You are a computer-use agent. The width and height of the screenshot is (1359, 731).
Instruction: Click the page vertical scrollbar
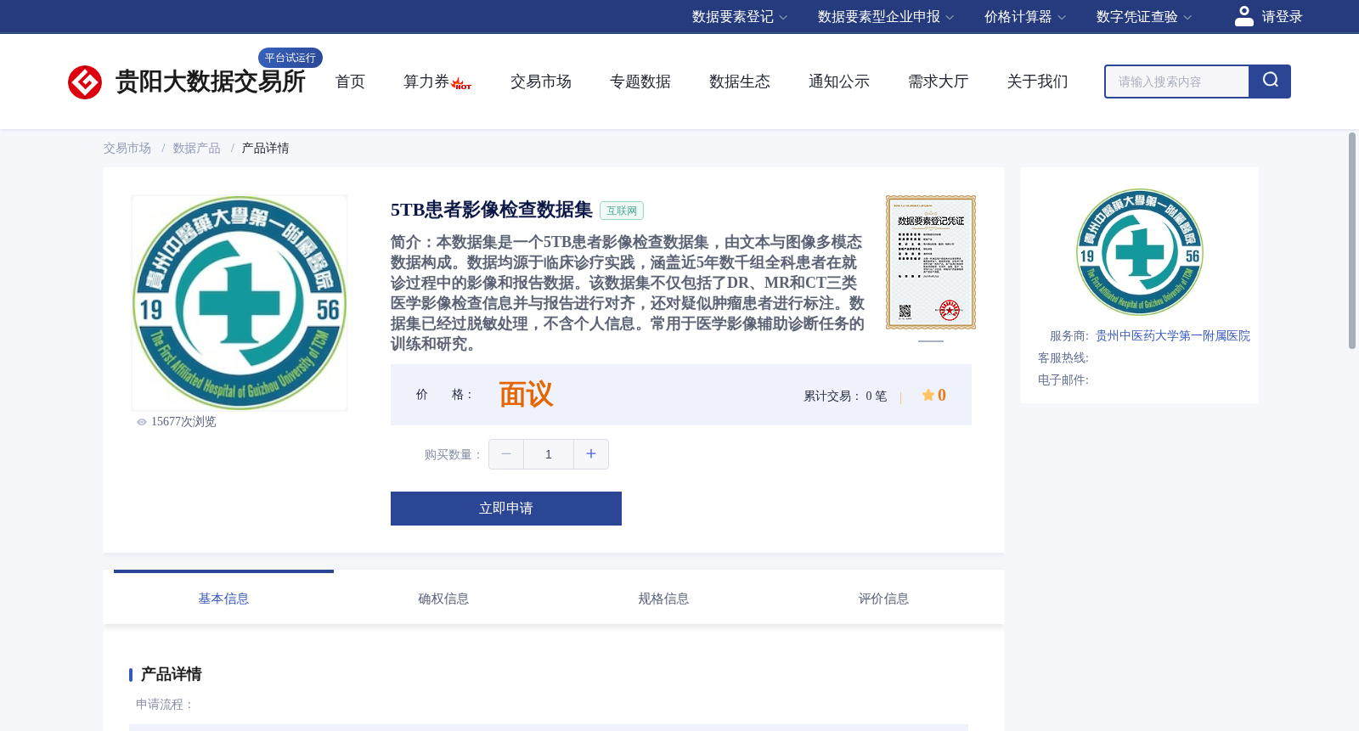pyautogui.click(x=1352, y=240)
